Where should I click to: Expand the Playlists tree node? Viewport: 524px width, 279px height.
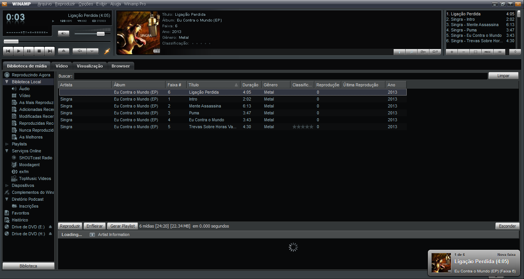[x=7, y=144]
